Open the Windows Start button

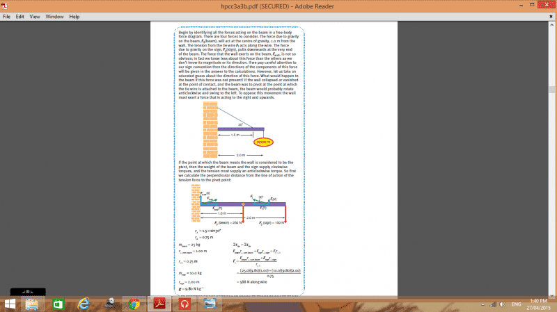[10, 304]
